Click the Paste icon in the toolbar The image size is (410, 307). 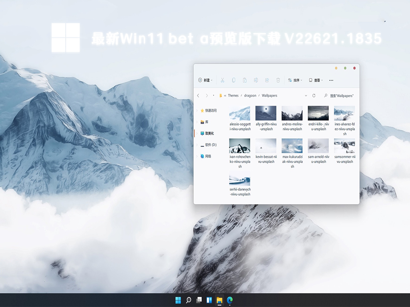[245, 80]
